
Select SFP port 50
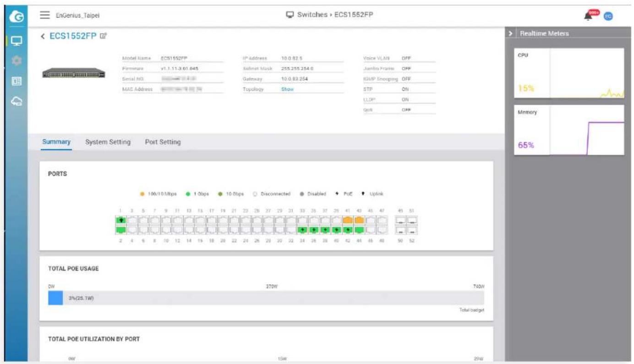pos(400,230)
